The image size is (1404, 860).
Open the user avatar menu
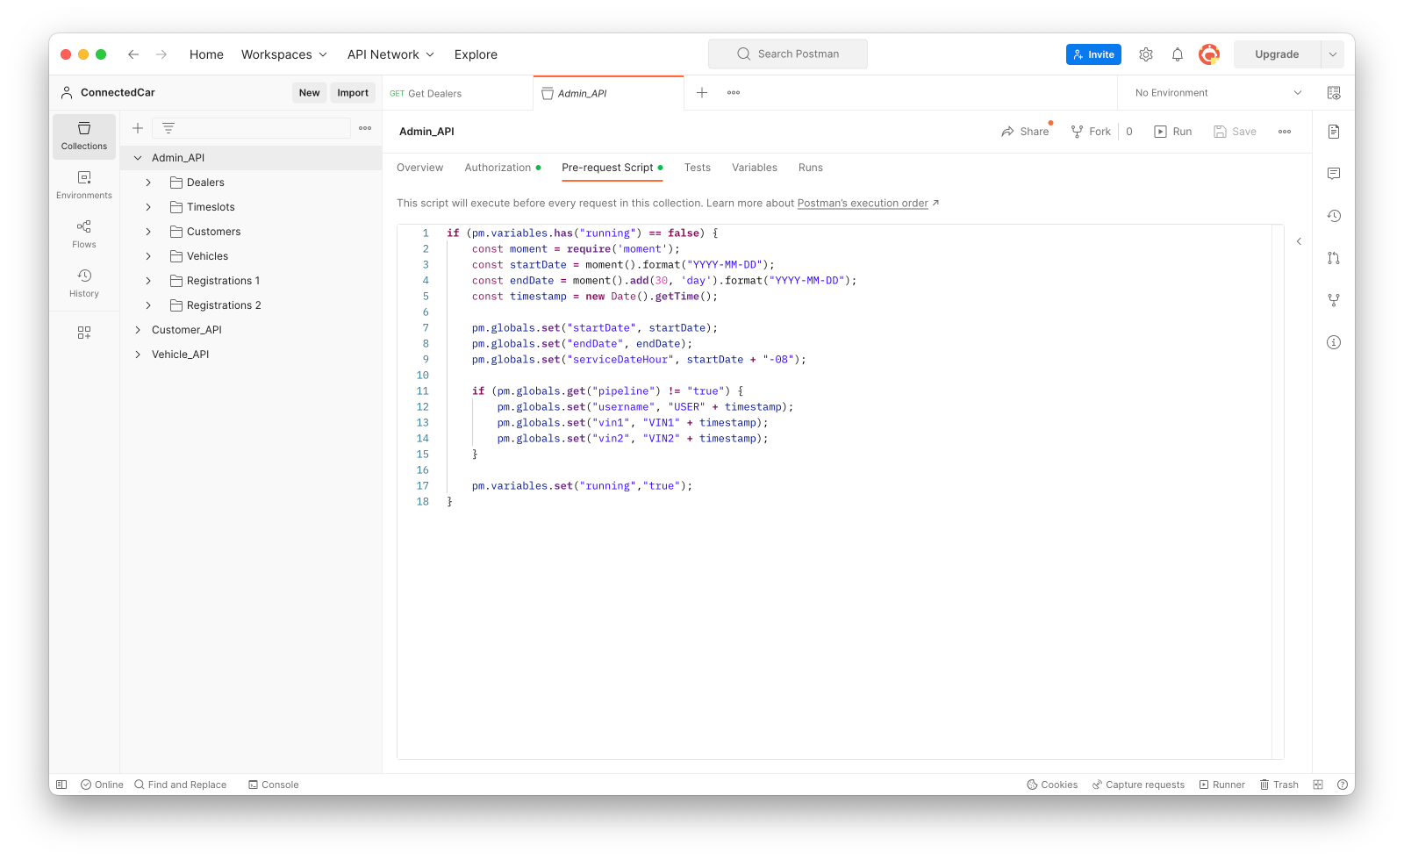click(x=1209, y=54)
